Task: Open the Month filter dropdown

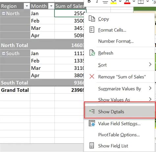Action: tap(51, 6)
